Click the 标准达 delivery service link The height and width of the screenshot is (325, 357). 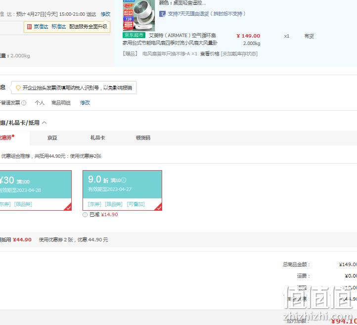pos(58,27)
